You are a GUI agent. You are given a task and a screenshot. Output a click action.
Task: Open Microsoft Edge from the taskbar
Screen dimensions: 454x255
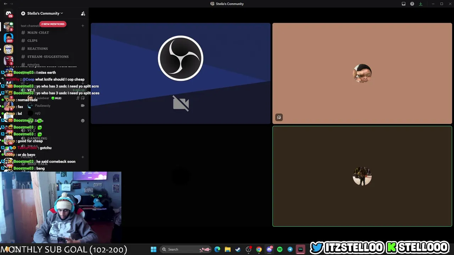(217, 249)
